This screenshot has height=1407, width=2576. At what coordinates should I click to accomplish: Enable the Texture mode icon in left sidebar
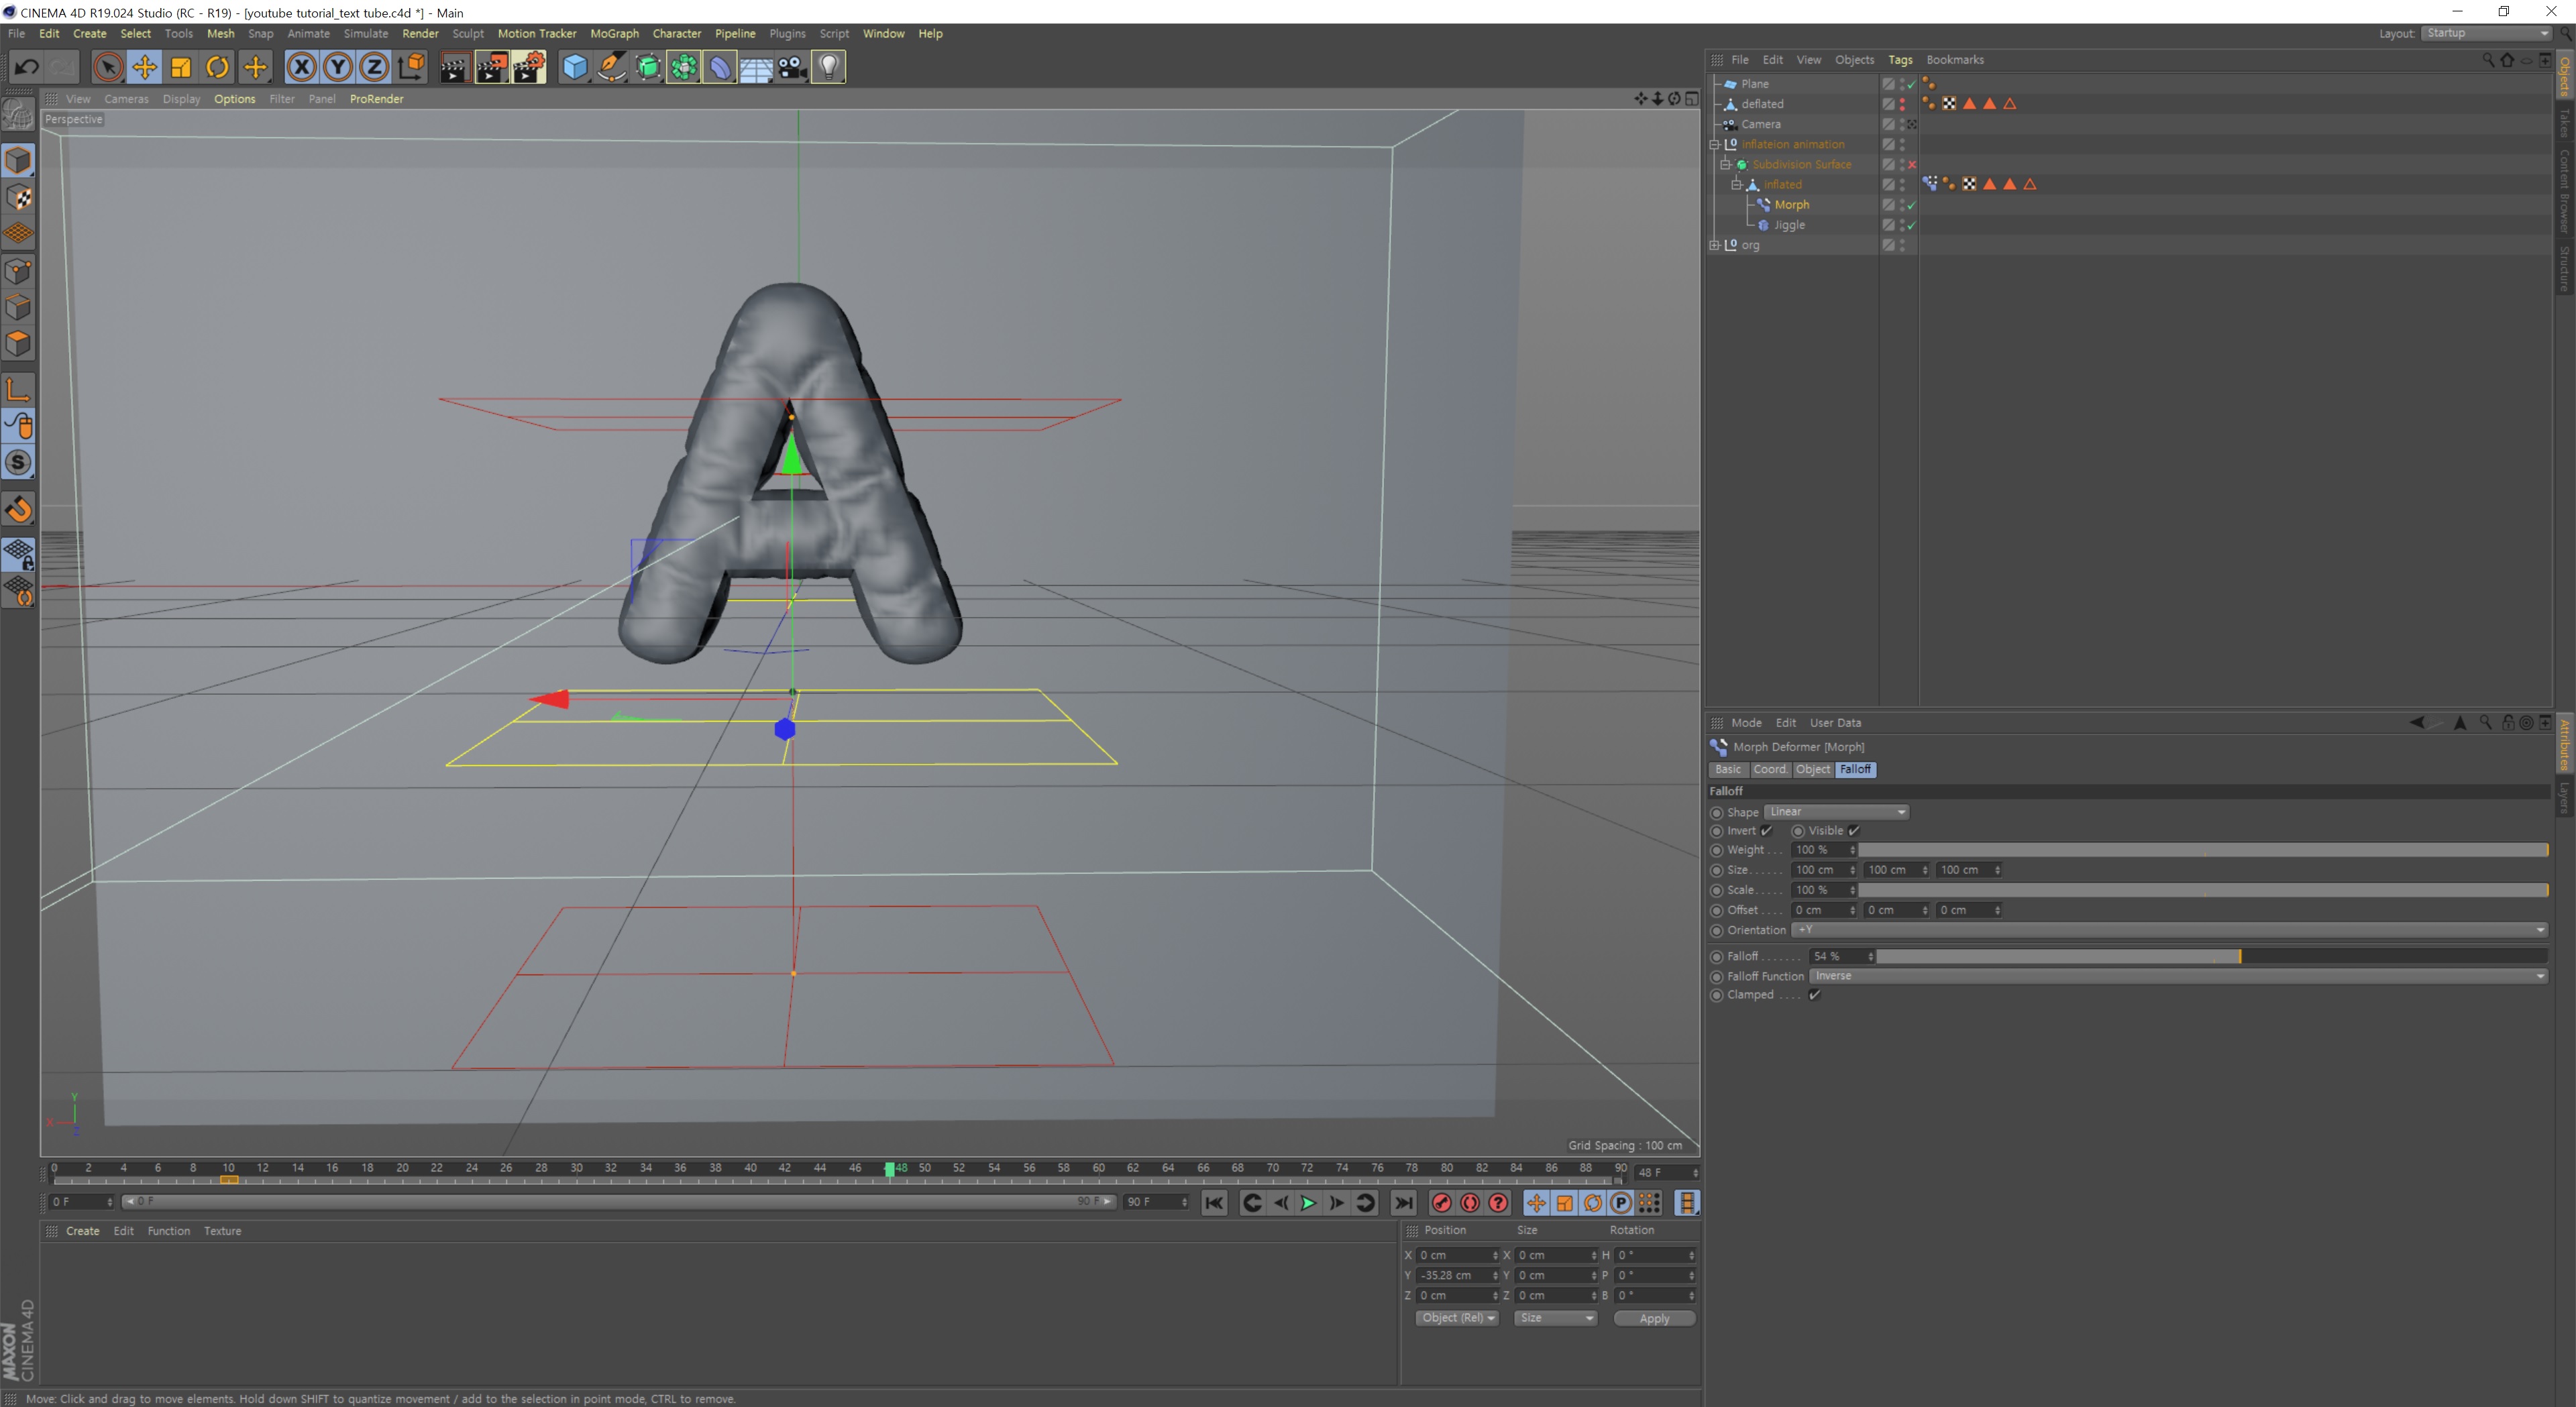[x=18, y=197]
